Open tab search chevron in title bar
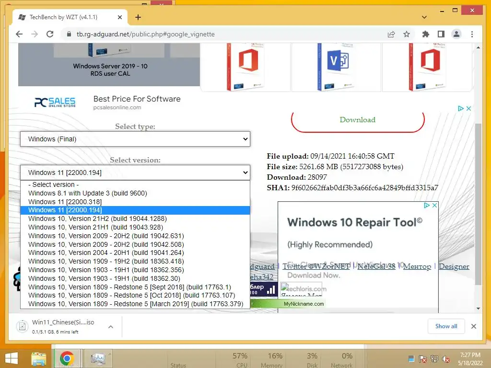This screenshot has width=491, height=368. point(424,17)
